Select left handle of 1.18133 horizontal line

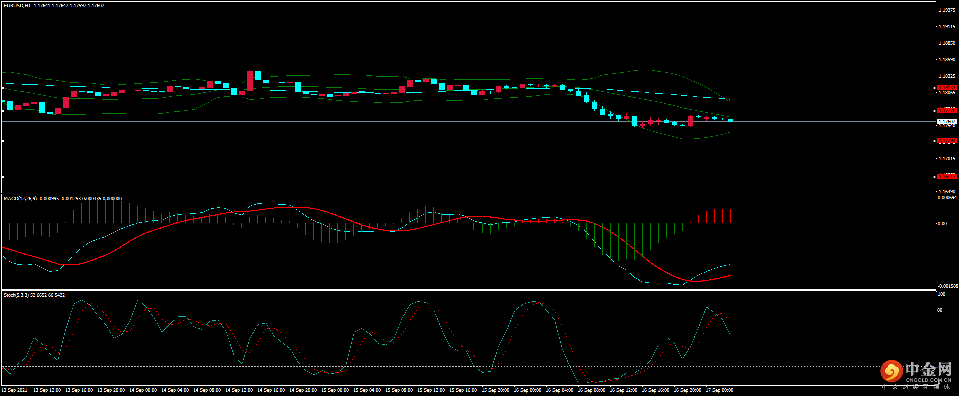(3, 88)
